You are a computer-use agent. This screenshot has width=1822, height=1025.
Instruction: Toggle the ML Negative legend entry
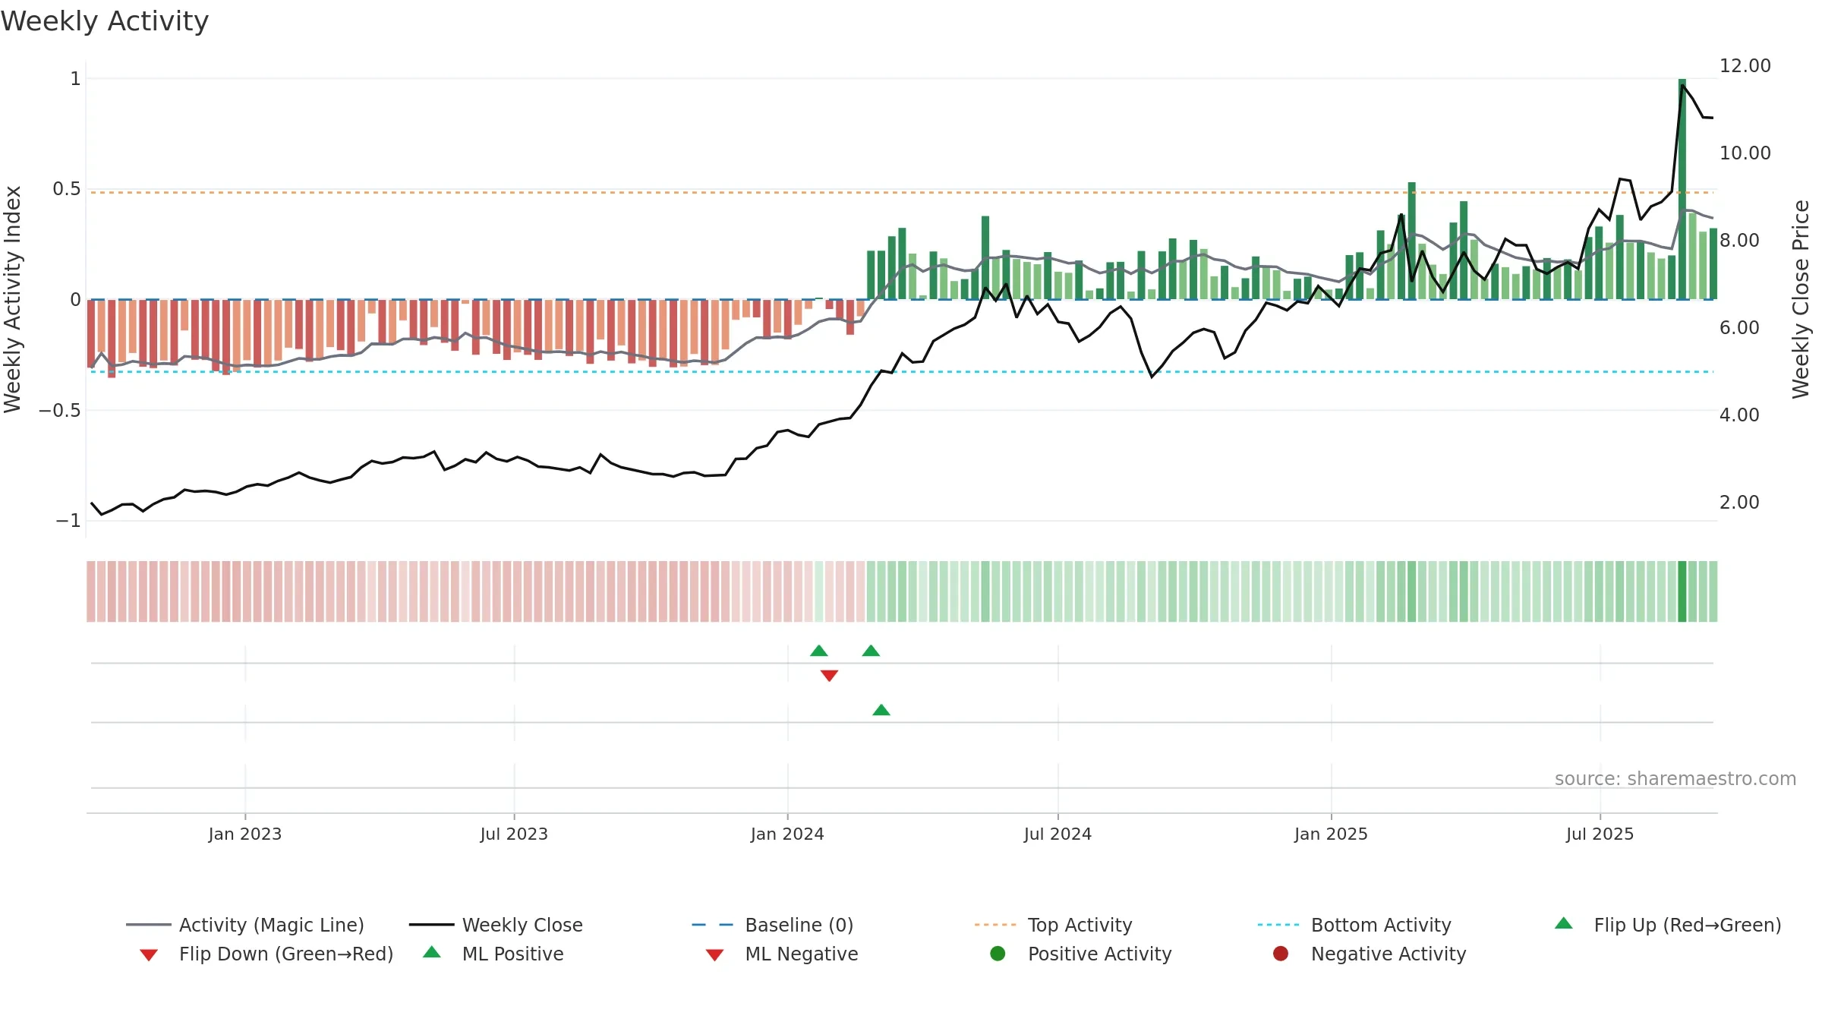(782, 954)
